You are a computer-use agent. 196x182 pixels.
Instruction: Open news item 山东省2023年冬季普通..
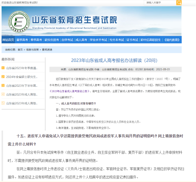click(22, 68)
